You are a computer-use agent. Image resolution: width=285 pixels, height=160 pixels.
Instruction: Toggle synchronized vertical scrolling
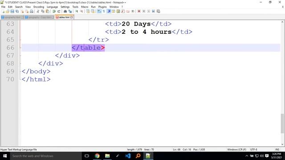pyautogui.click(x=88, y=11)
